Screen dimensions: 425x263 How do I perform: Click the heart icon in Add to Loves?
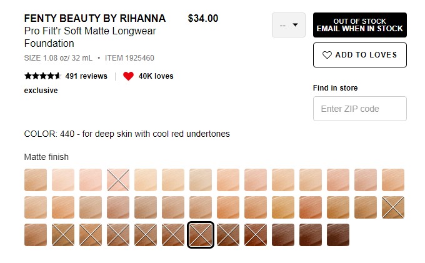(327, 55)
